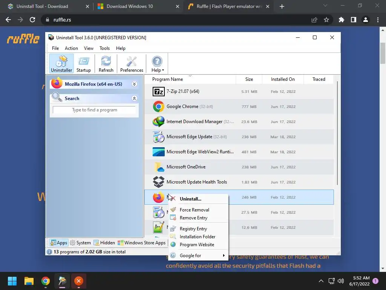386x290 pixels.
Task: Open the Help toolbar dropdown
Action: coord(157,63)
